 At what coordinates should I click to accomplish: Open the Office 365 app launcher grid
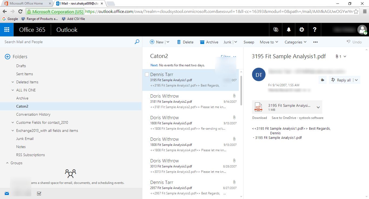(x=7, y=30)
